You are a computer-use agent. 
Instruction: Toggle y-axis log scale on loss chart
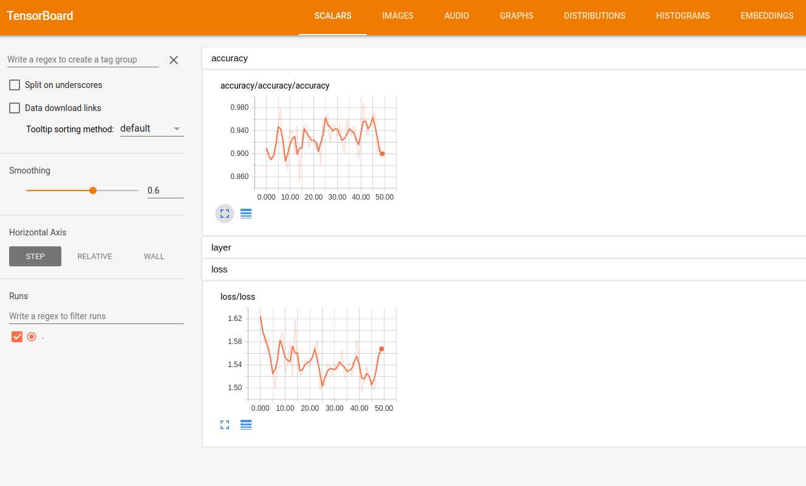point(246,425)
